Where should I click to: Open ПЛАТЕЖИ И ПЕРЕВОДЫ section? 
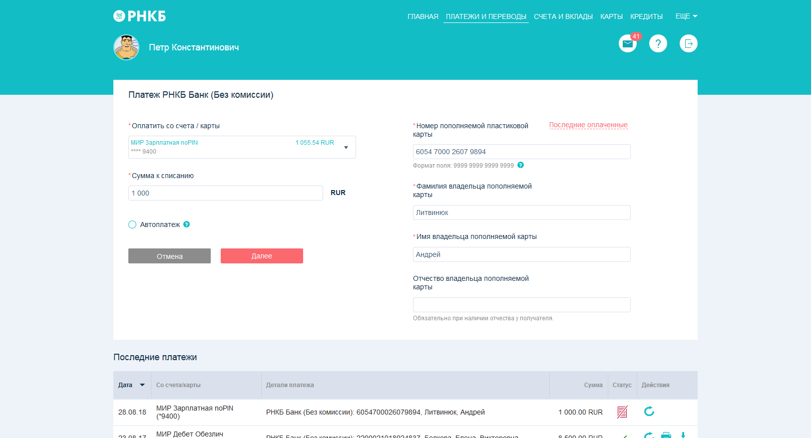[x=486, y=16]
